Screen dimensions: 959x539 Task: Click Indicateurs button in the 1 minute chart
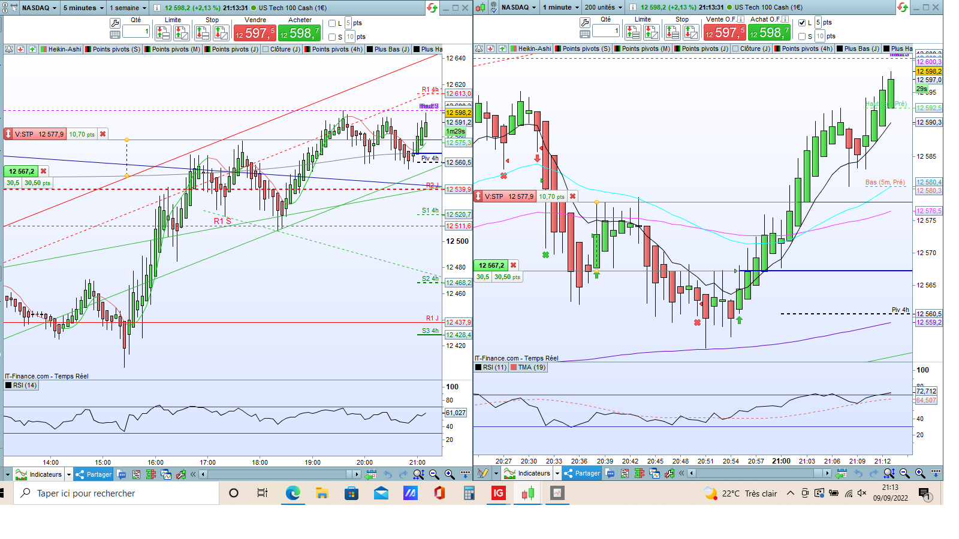[527, 473]
